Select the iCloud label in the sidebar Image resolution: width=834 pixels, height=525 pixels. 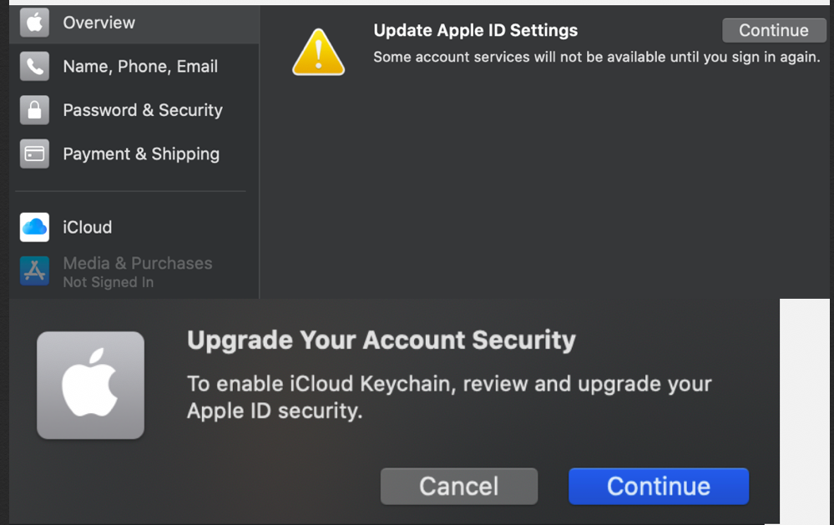pyautogui.click(x=87, y=227)
